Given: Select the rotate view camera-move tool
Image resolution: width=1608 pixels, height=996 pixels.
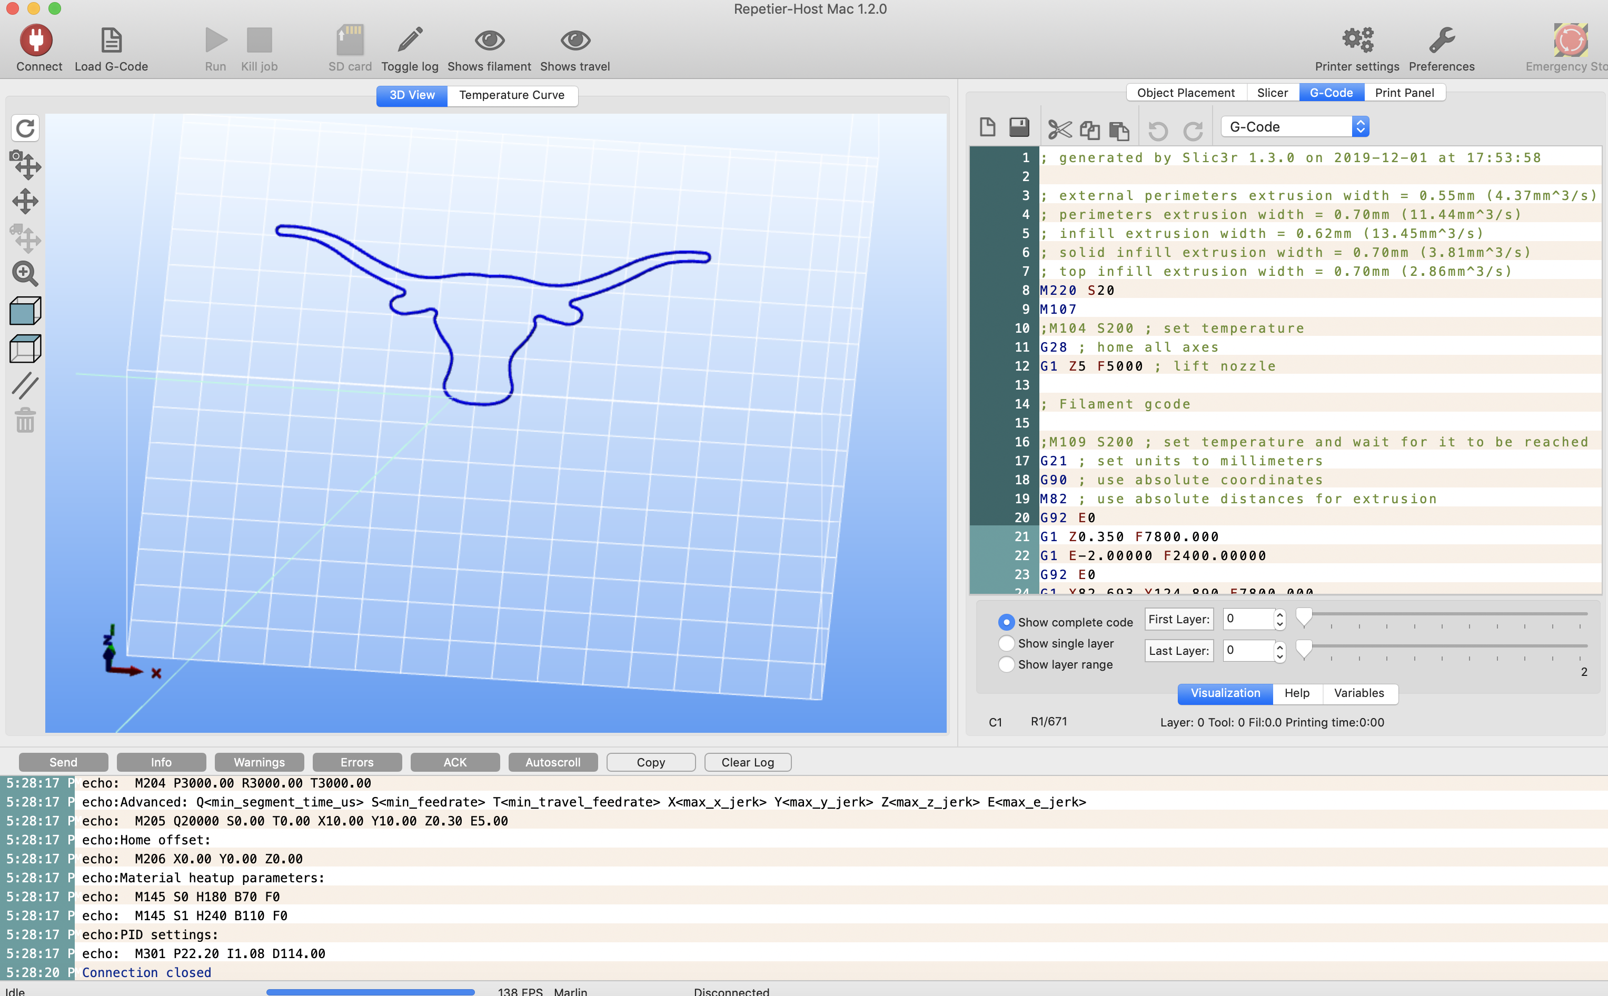Looking at the screenshot, I should 25,165.
